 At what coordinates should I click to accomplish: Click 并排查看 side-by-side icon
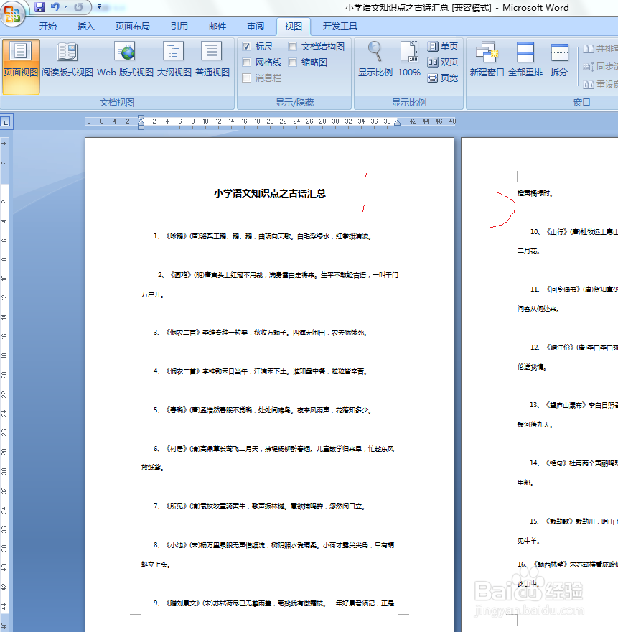[x=589, y=49]
